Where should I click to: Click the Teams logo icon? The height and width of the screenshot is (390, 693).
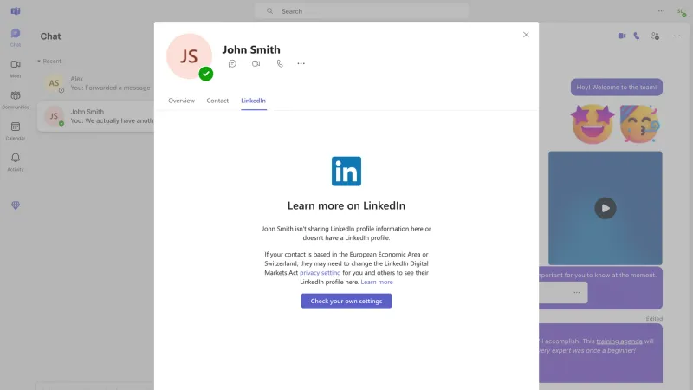pyautogui.click(x=16, y=11)
